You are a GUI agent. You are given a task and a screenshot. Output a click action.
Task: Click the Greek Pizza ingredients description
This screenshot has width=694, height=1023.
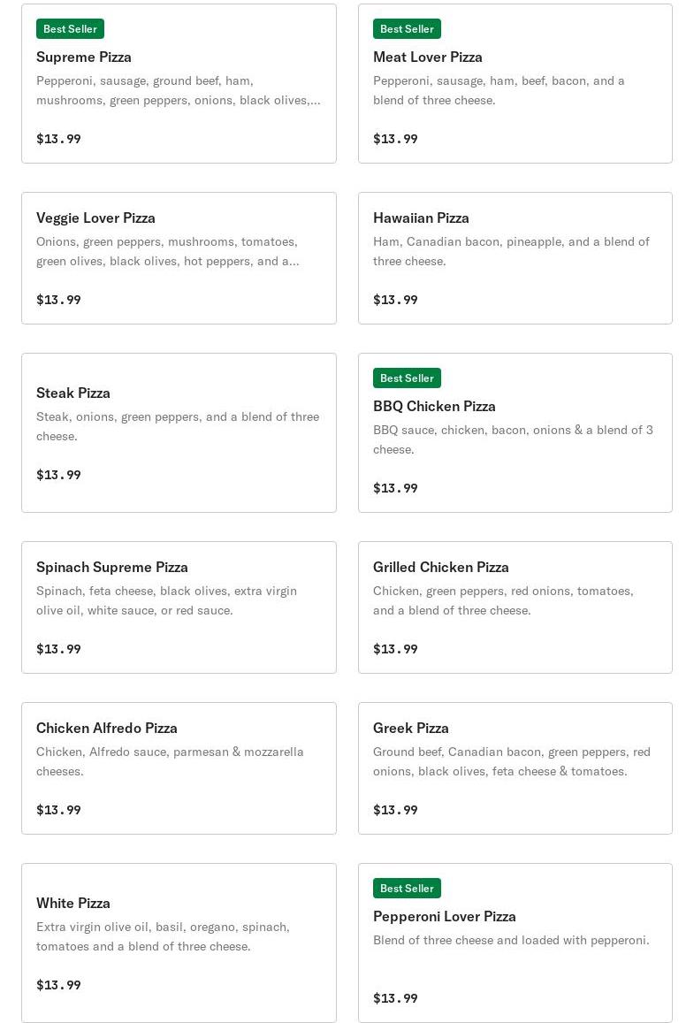point(511,761)
